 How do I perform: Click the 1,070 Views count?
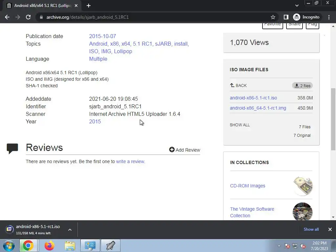(249, 42)
